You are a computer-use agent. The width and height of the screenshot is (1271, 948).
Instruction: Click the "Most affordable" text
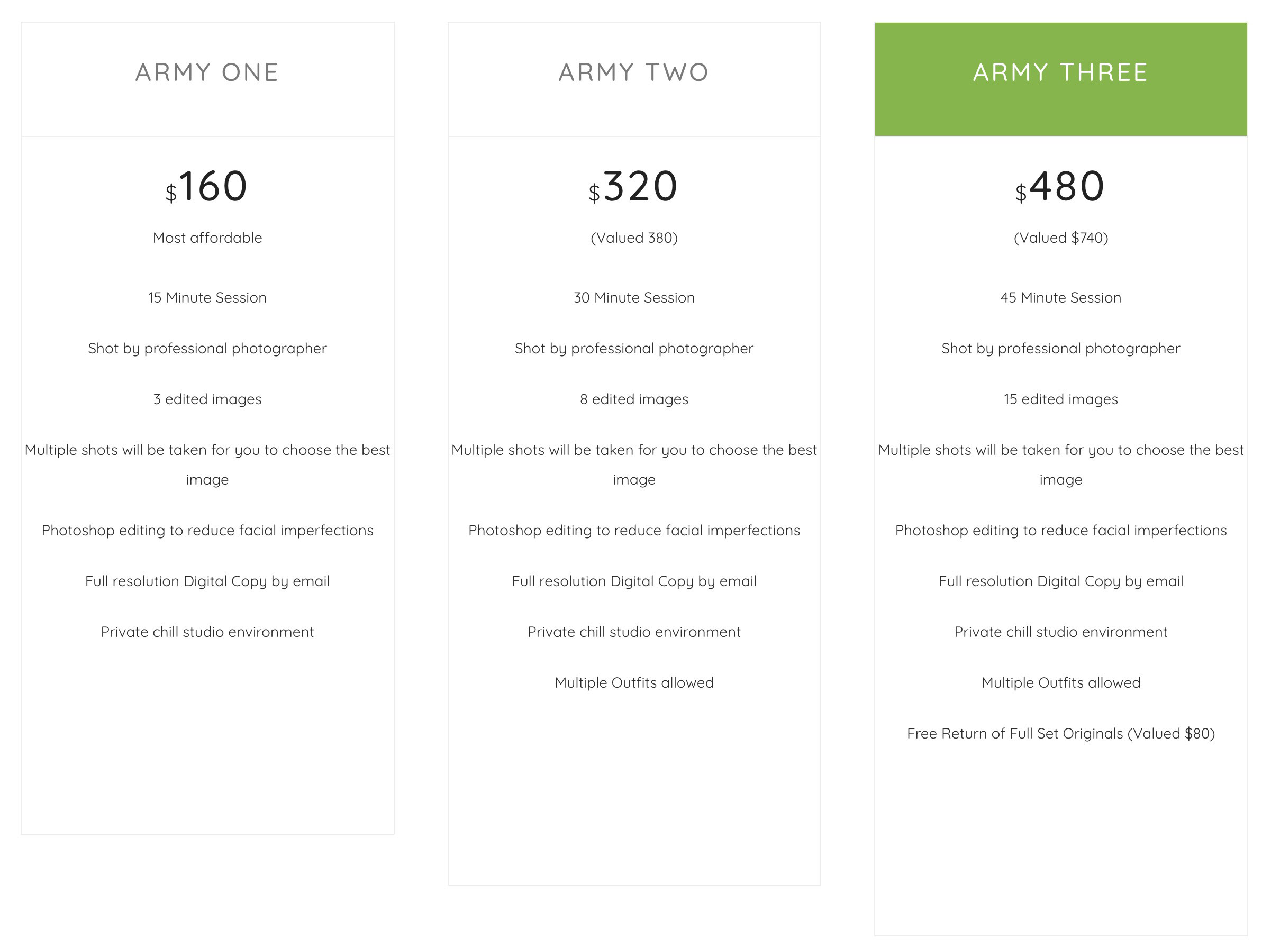(x=207, y=238)
